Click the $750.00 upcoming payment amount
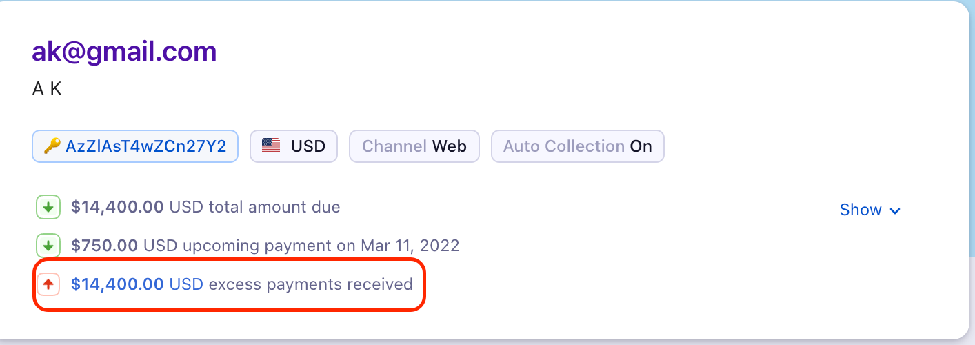Image resolution: width=975 pixels, height=345 pixels. click(104, 246)
